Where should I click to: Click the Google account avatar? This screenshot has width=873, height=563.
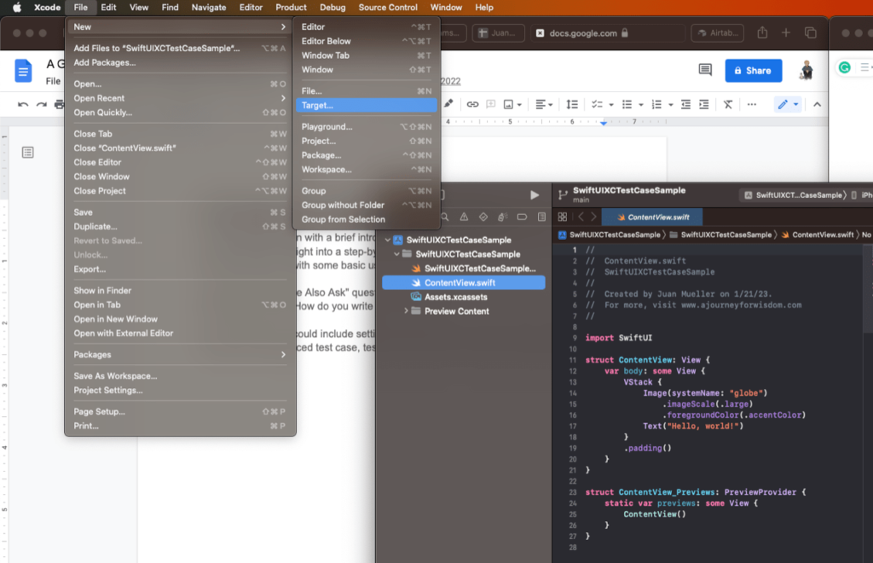(807, 71)
